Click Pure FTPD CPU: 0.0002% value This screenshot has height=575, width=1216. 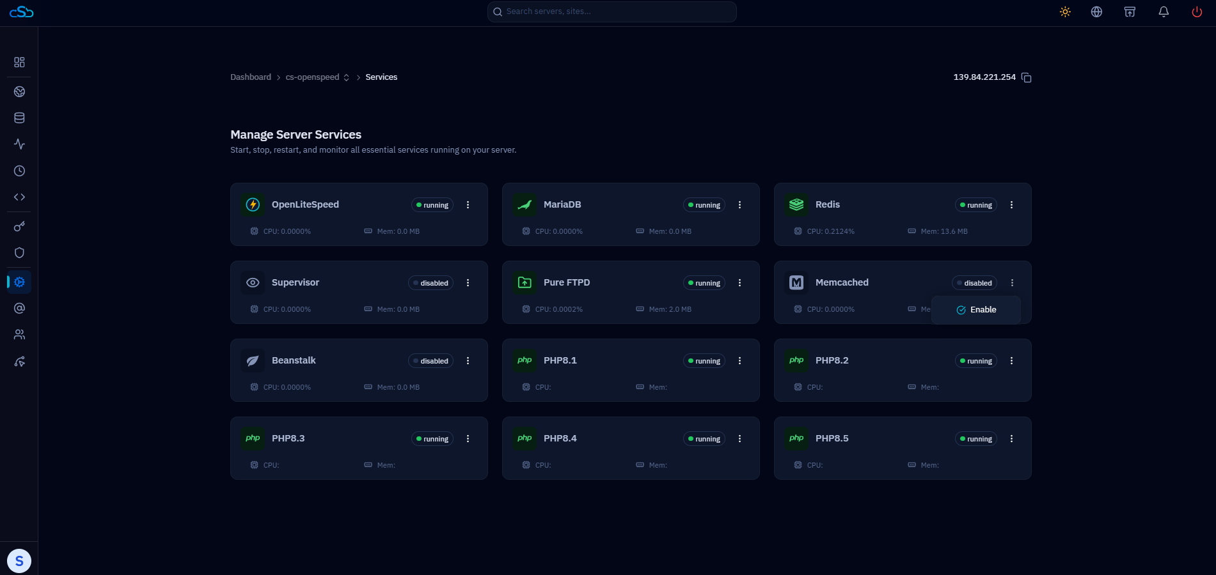[559, 309]
